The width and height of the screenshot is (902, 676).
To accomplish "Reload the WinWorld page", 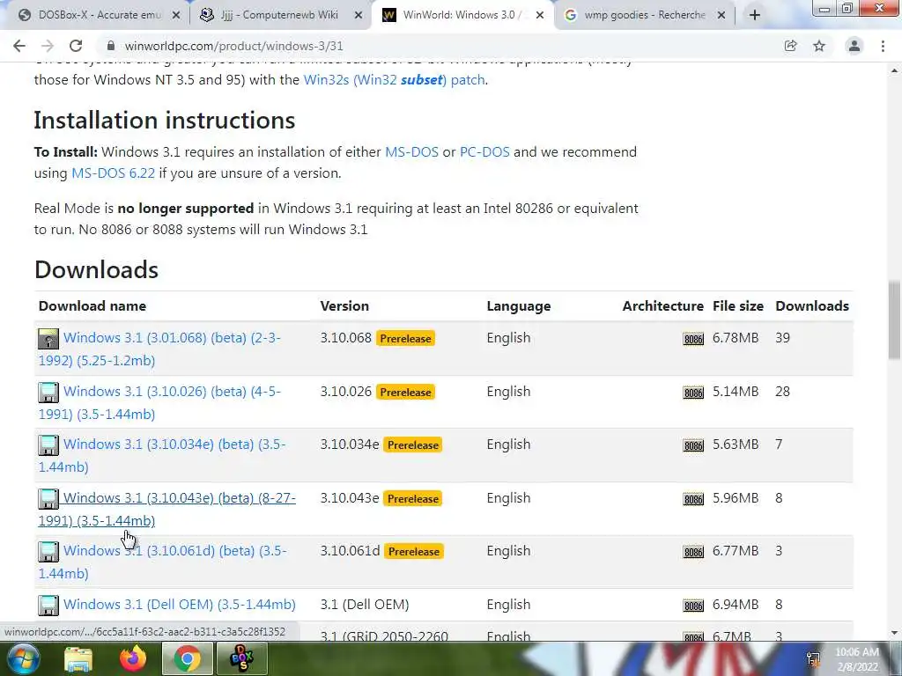I will point(76,46).
